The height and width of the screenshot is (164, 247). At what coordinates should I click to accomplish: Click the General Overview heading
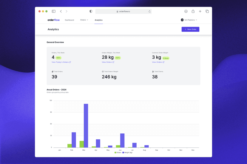(55, 42)
